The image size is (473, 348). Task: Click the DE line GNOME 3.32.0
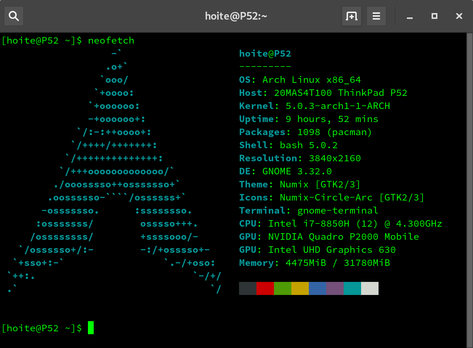(286, 171)
